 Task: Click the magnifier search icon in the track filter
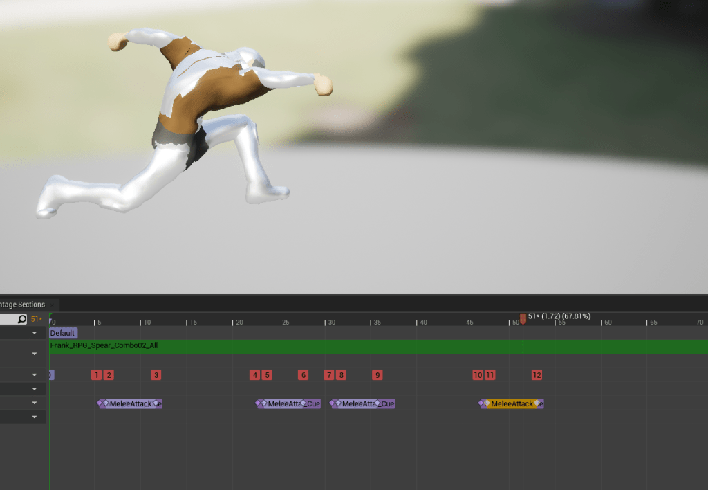click(22, 319)
